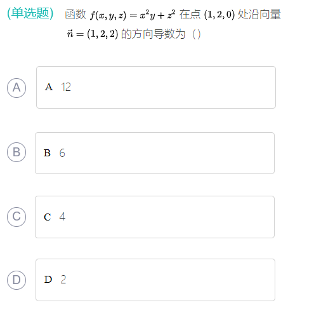This screenshot has width=314, height=312.
Task: Select radio circle A
Action: click(16, 88)
